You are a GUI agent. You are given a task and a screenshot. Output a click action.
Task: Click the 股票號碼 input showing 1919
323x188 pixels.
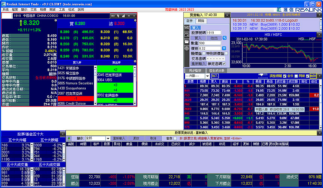(213, 33)
